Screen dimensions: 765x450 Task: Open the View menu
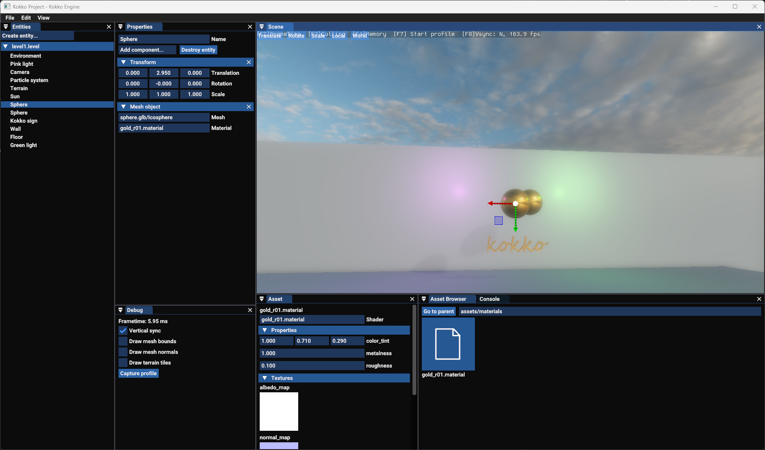point(43,18)
